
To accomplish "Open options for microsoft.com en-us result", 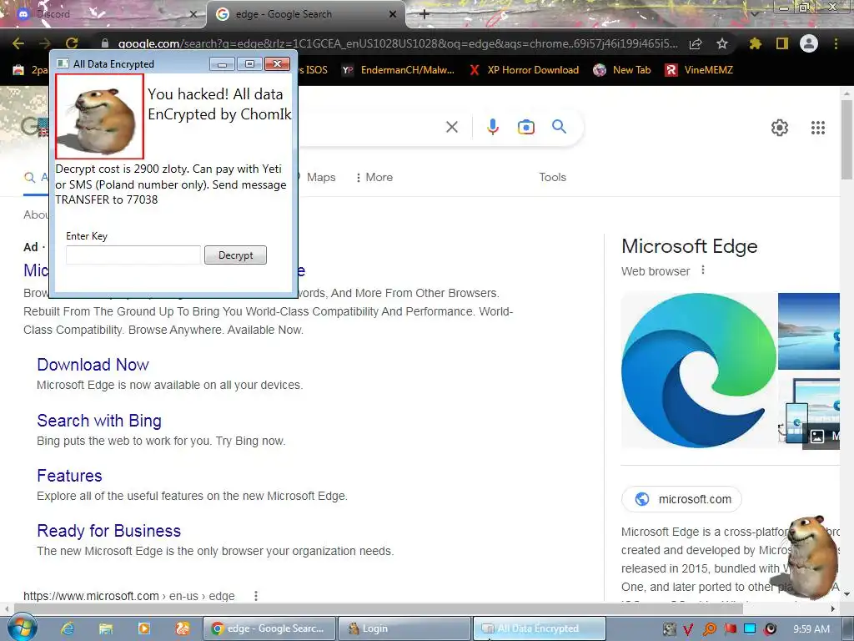I will (255, 596).
